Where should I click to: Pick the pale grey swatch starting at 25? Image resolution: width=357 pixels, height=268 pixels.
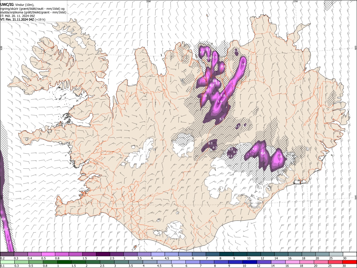pos(336,254)
